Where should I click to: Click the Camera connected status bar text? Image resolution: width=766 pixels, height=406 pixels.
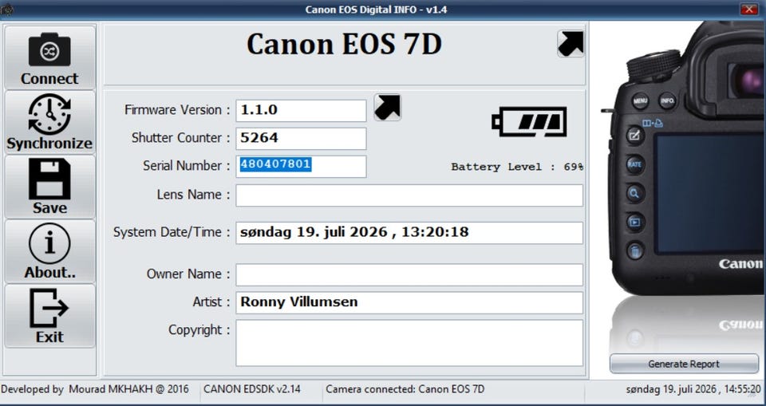[405, 389]
